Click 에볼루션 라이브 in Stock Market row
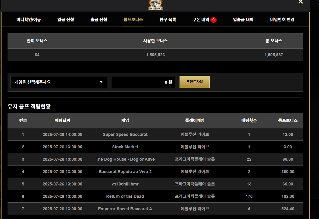 click(x=195, y=147)
